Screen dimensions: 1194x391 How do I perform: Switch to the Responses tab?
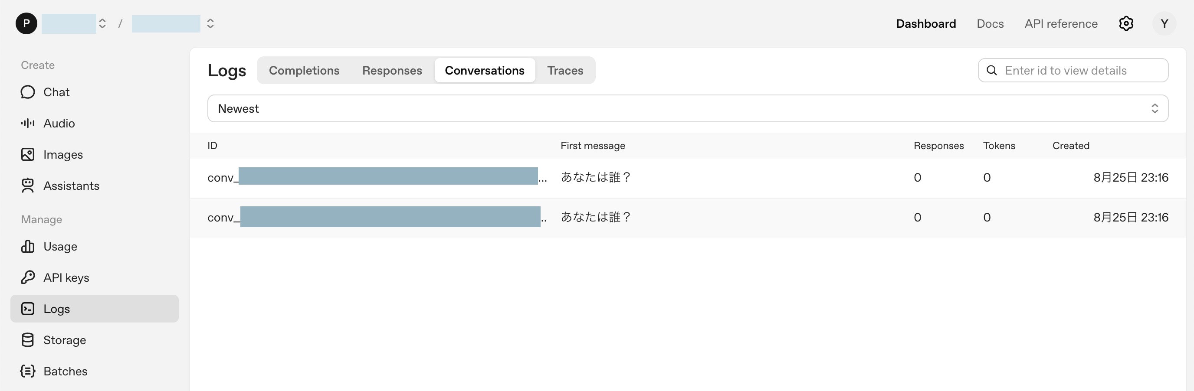tap(392, 70)
